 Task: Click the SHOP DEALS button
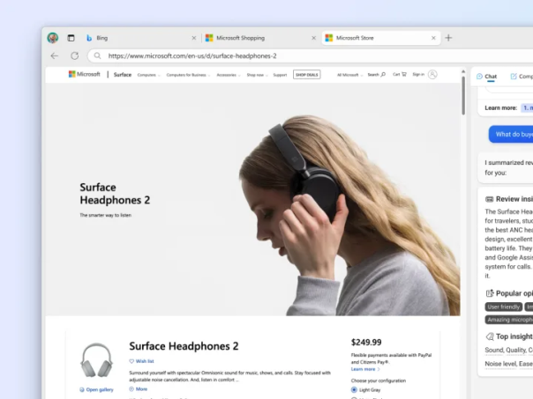coord(306,75)
